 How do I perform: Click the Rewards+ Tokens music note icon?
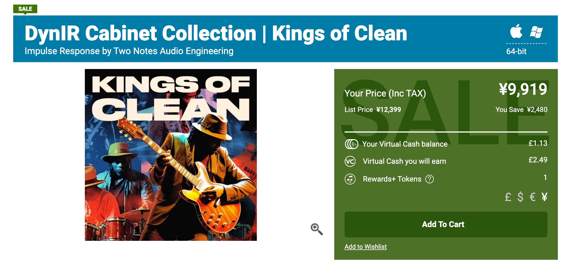coord(350,179)
